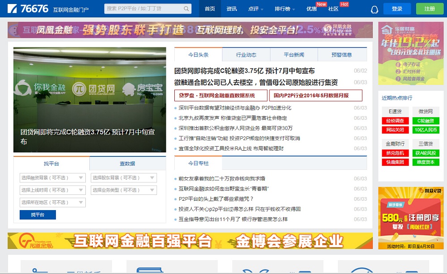
Task: Open headline 徽融通合肥公司已人去楼空
Action: tap(256, 82)
